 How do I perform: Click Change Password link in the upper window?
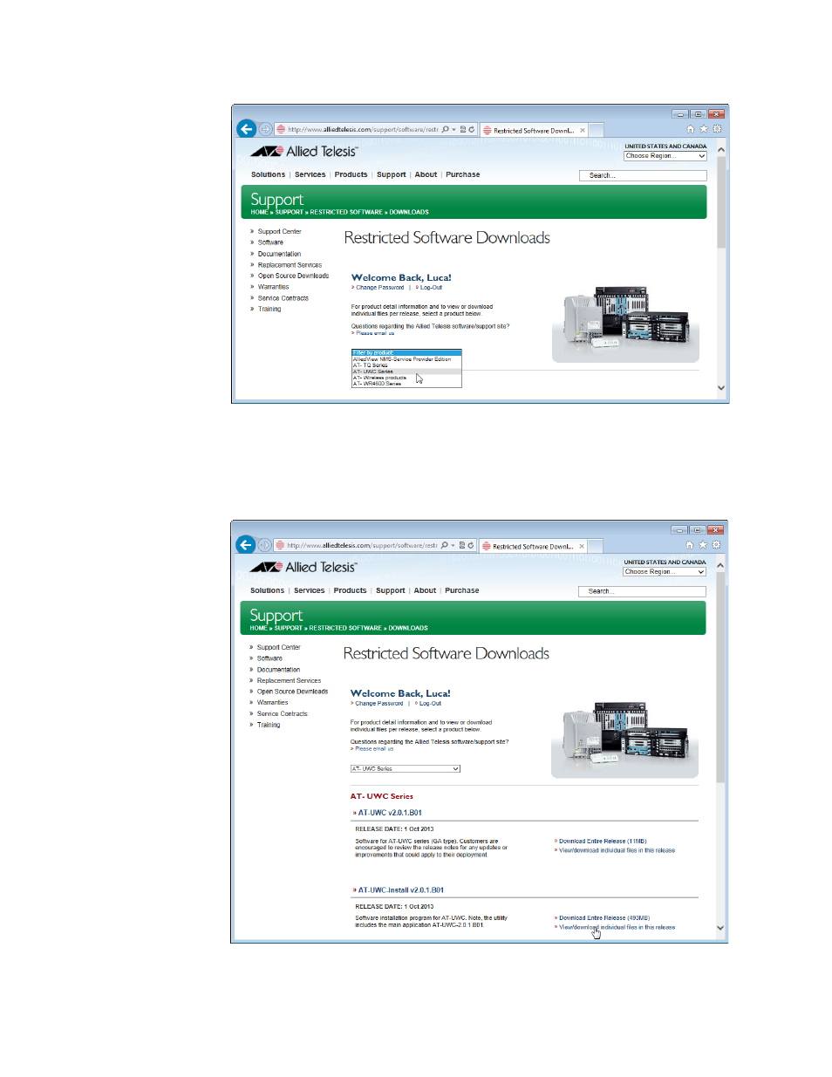[x=379, y=288]
